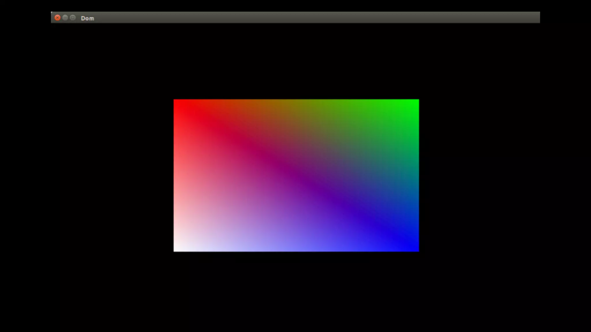Click black canvas area above the gradient

(296, 61)
